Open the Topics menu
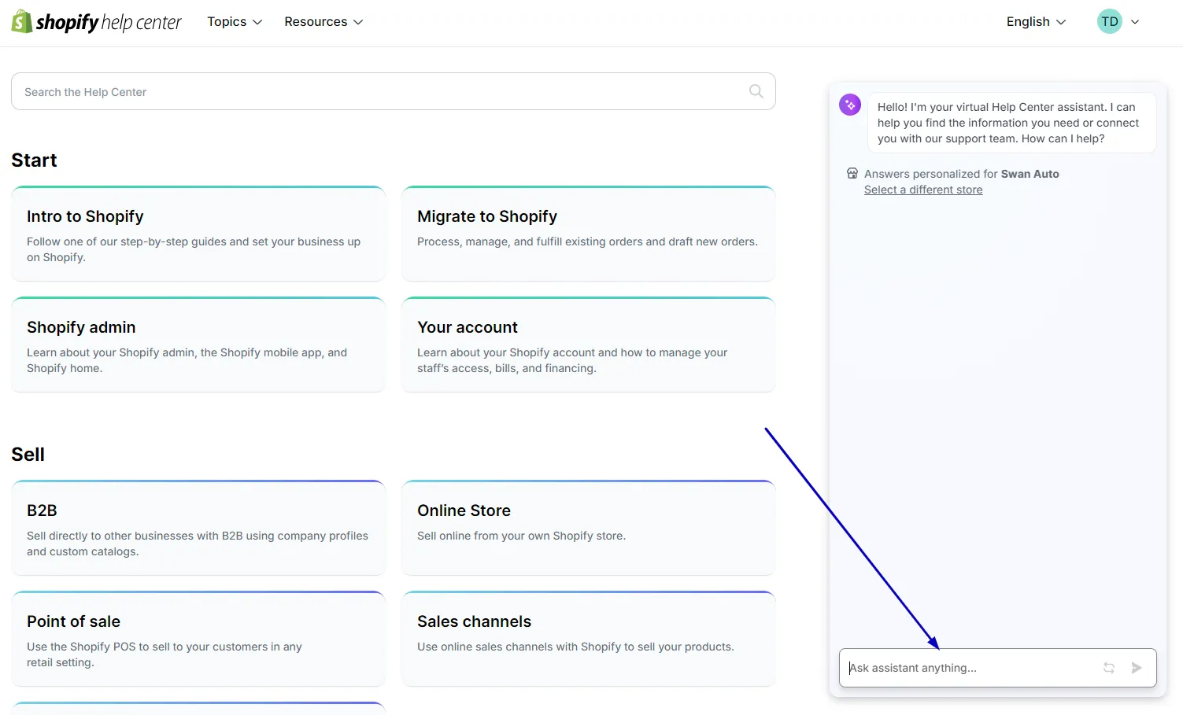 pos(235,22)
